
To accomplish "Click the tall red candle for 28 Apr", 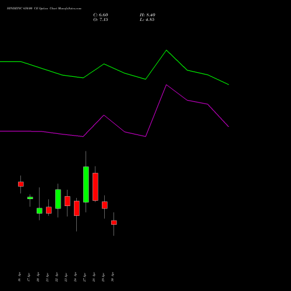I will [x=95, y=187].
